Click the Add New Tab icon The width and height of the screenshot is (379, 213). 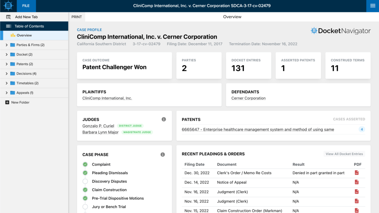tap(8, 17)
